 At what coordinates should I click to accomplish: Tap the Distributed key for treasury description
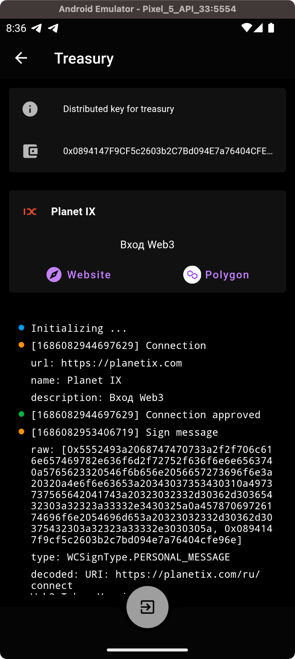tap(118, 109)
